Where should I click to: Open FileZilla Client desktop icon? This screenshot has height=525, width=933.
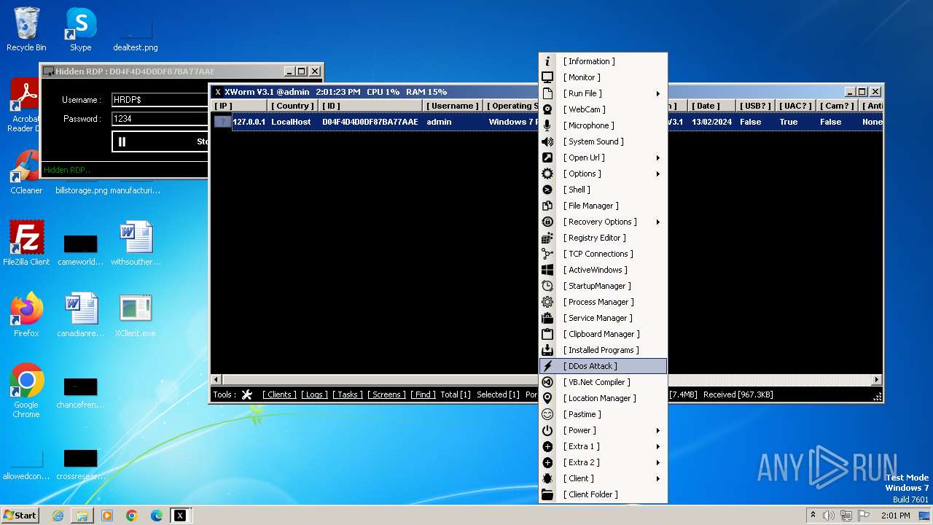(x=26, y=243)
